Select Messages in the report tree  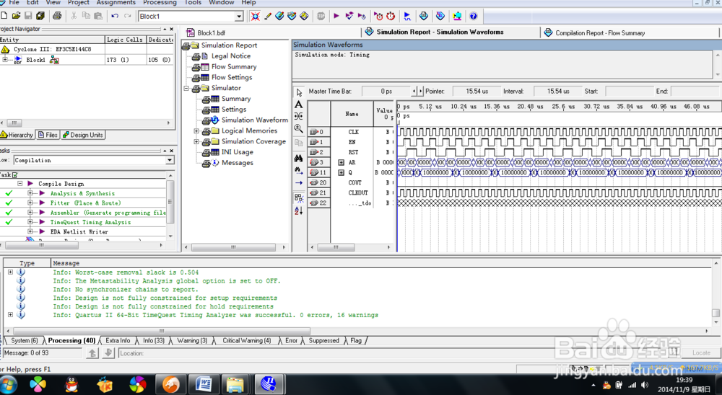click(x=237, y=163)
